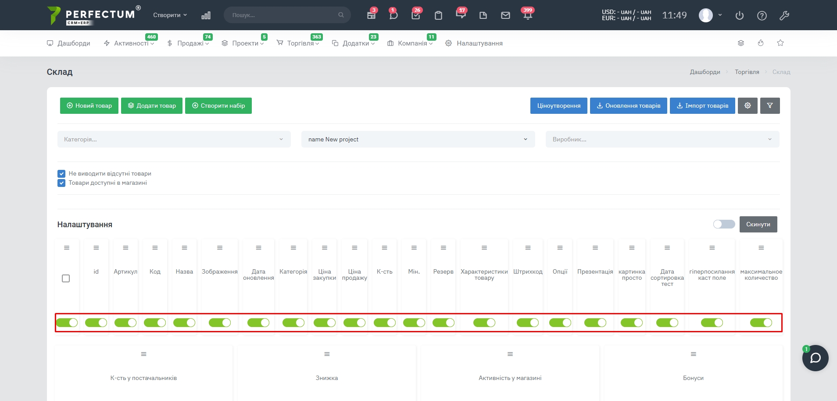This screenshot has height=401, width=837.
Task: Uncheck 'Не виводити відсутні товари' checkbox
Action: point(61,174)
